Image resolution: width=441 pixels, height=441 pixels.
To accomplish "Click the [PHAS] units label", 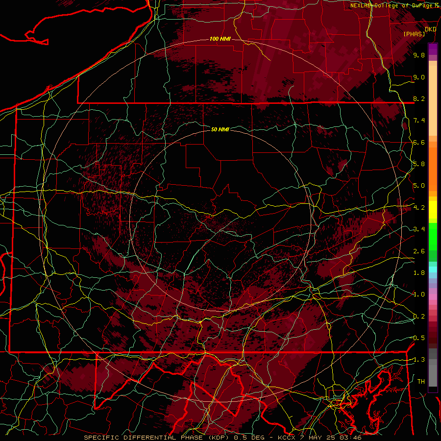I will pos(414,34).
